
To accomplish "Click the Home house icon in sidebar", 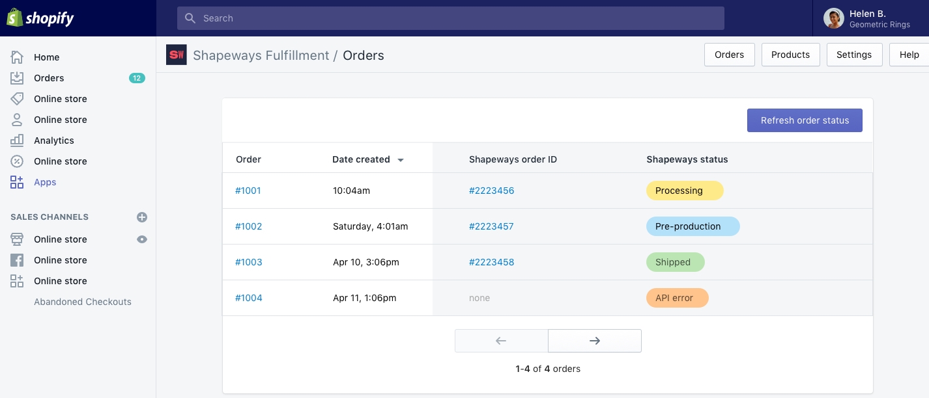I will coord(17,57).
